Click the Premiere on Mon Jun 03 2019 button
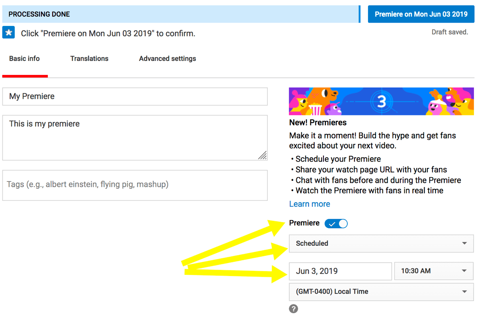478x317 pixels. click(x=421, y=14)
